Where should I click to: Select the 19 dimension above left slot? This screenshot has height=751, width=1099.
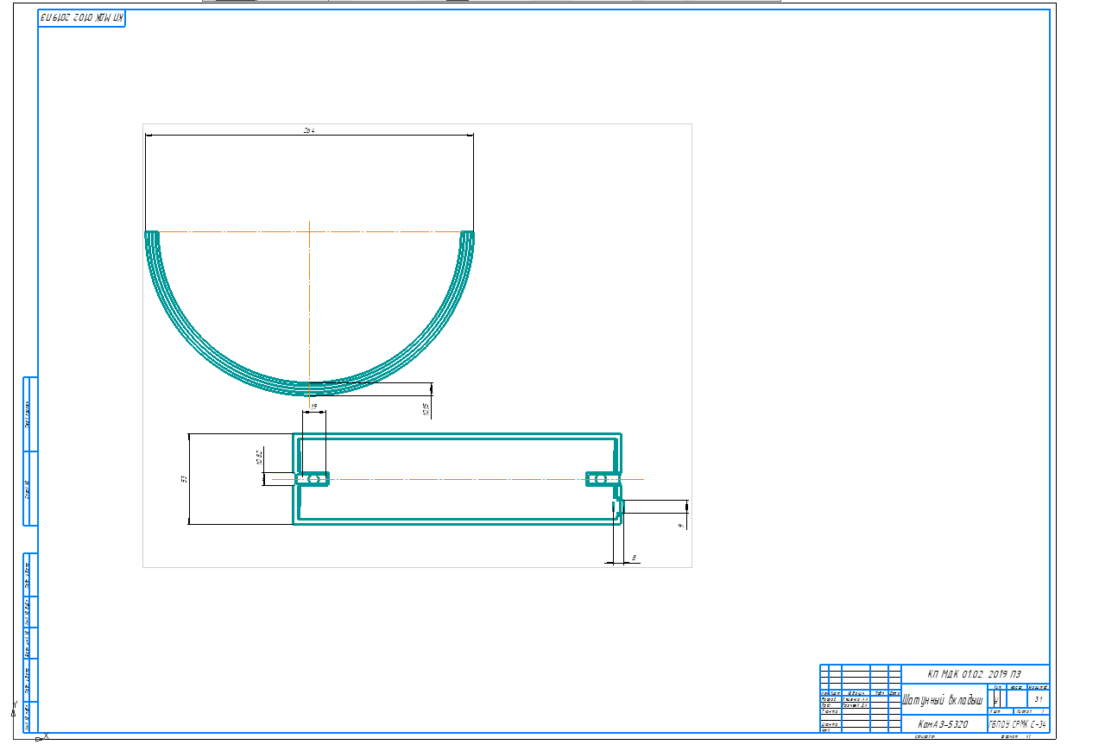tap(314, 406)
